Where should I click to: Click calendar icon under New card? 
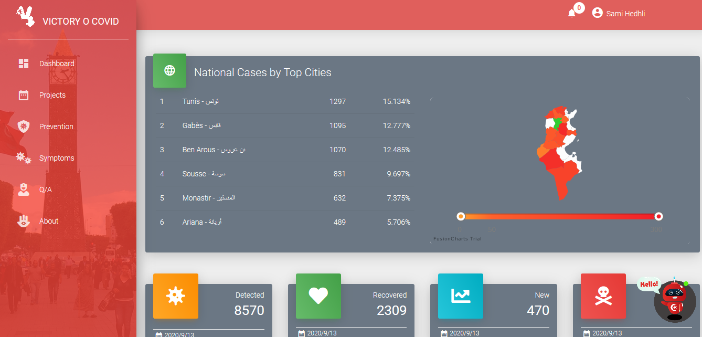point(444,334)
